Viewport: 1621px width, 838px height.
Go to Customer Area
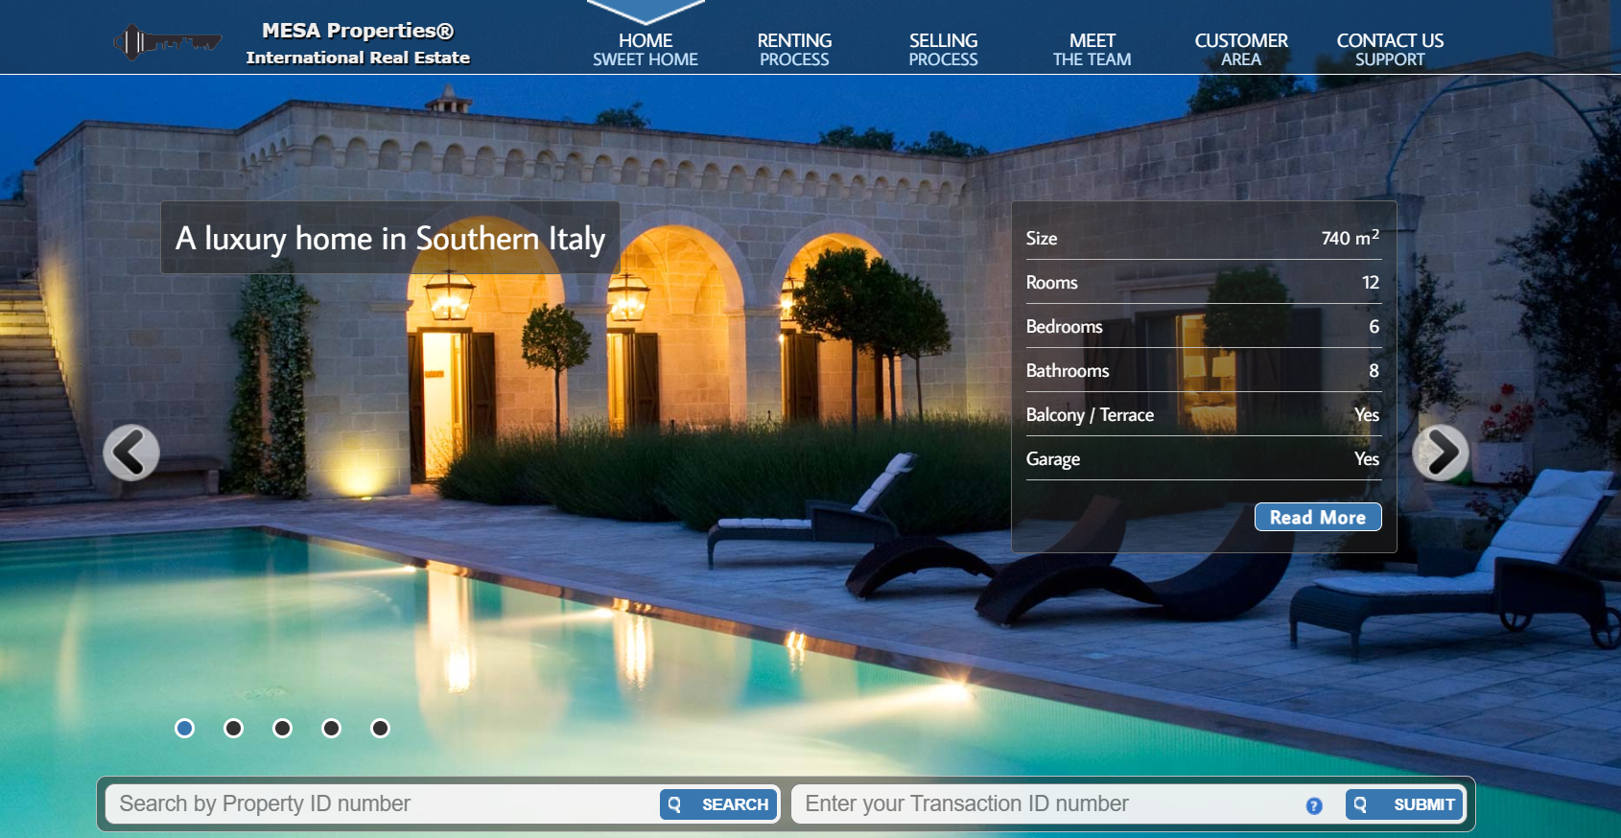(1241, 50)
